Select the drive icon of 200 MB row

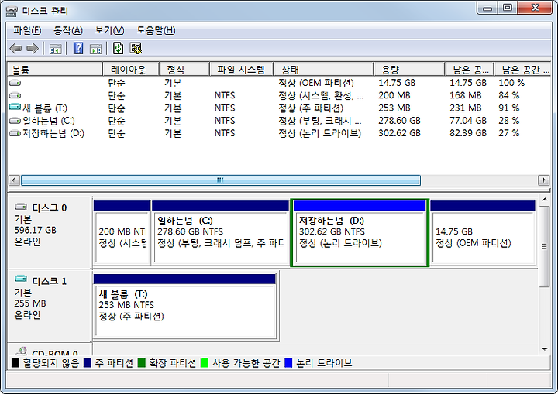pyautogui.click(x=15, y=95)
